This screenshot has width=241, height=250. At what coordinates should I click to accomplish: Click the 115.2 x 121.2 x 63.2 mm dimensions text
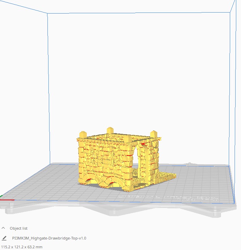click(x=22, y=247)
